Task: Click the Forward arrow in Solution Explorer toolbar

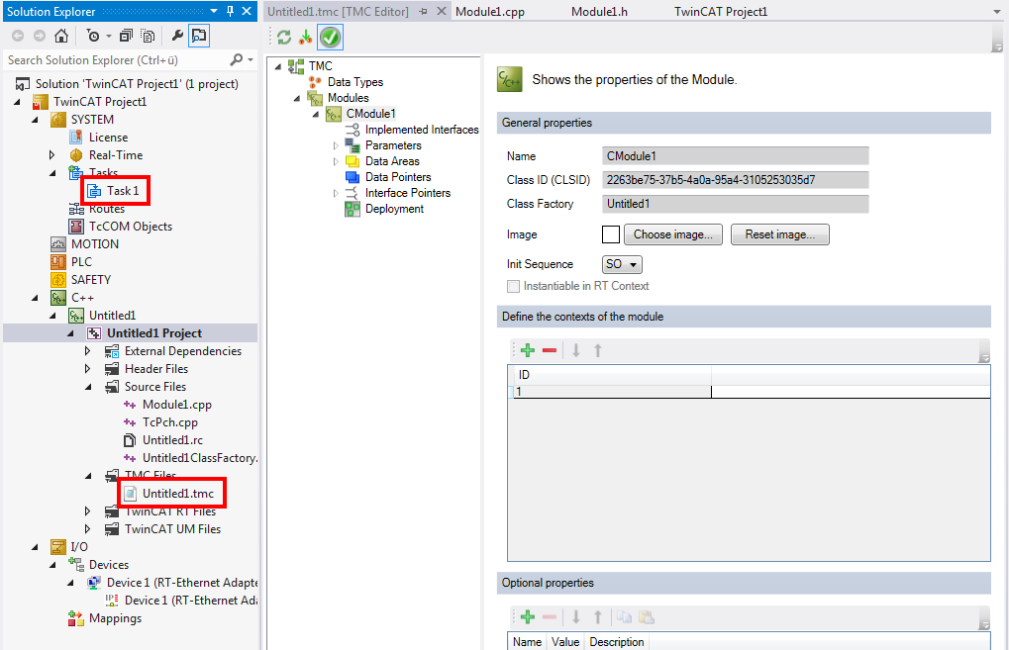Action: (x=40, y=36)
